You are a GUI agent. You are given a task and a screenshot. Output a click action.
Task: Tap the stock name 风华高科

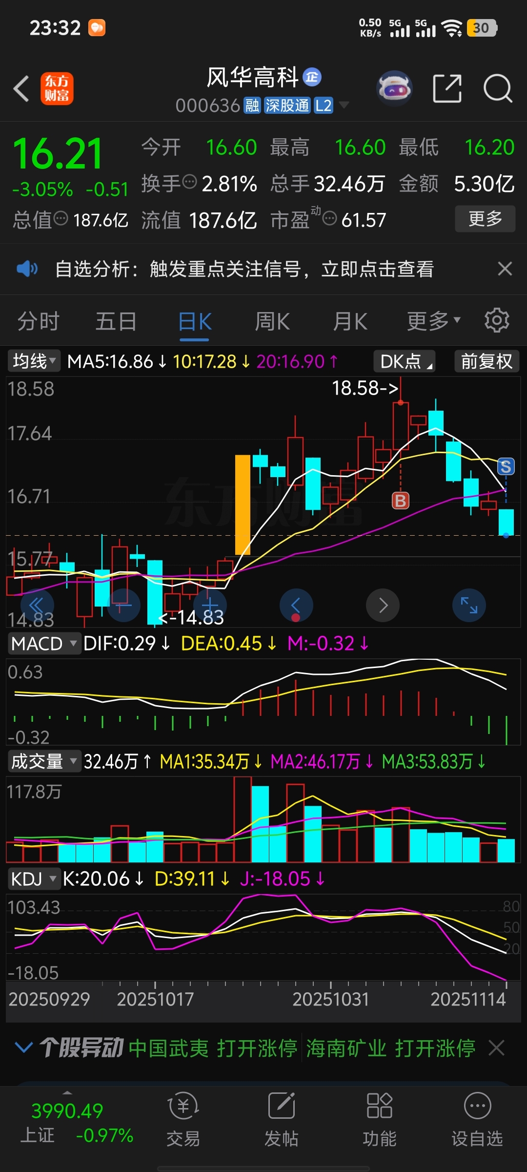click(252, 77)
